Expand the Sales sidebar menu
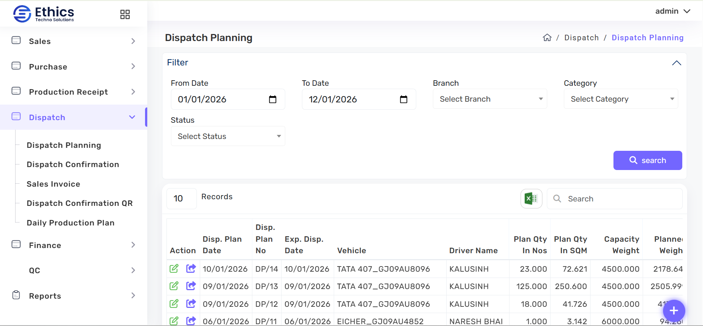Screen dimensions: 703x326 (73, 41)
